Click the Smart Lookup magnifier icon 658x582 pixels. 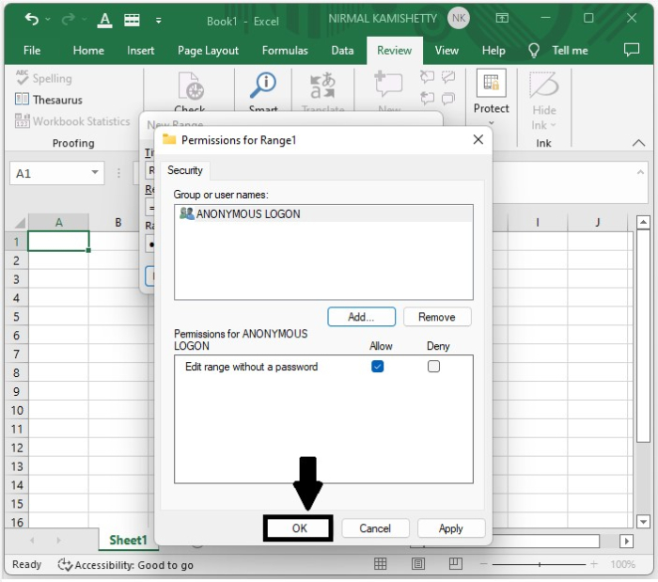coord(262,87)
